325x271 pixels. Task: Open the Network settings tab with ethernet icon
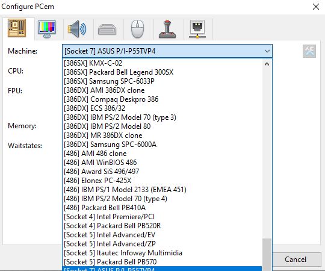point(197,29)
